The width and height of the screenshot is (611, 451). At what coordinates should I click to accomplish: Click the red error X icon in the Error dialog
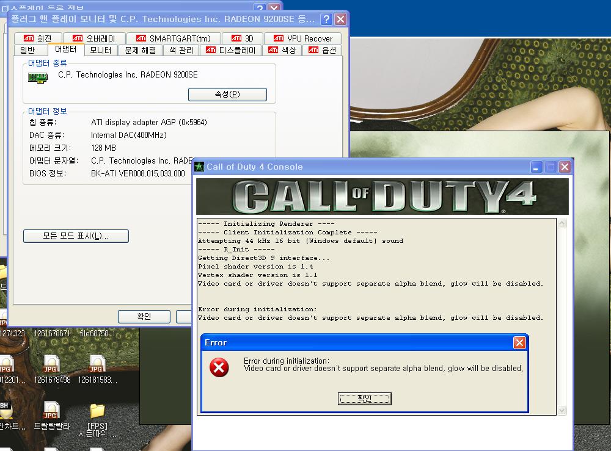click(219, 367)
